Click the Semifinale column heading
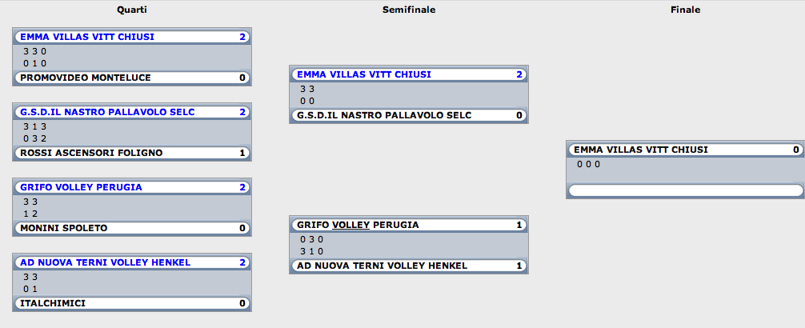This screenshot has height=328, width=805. pos(409,10)
